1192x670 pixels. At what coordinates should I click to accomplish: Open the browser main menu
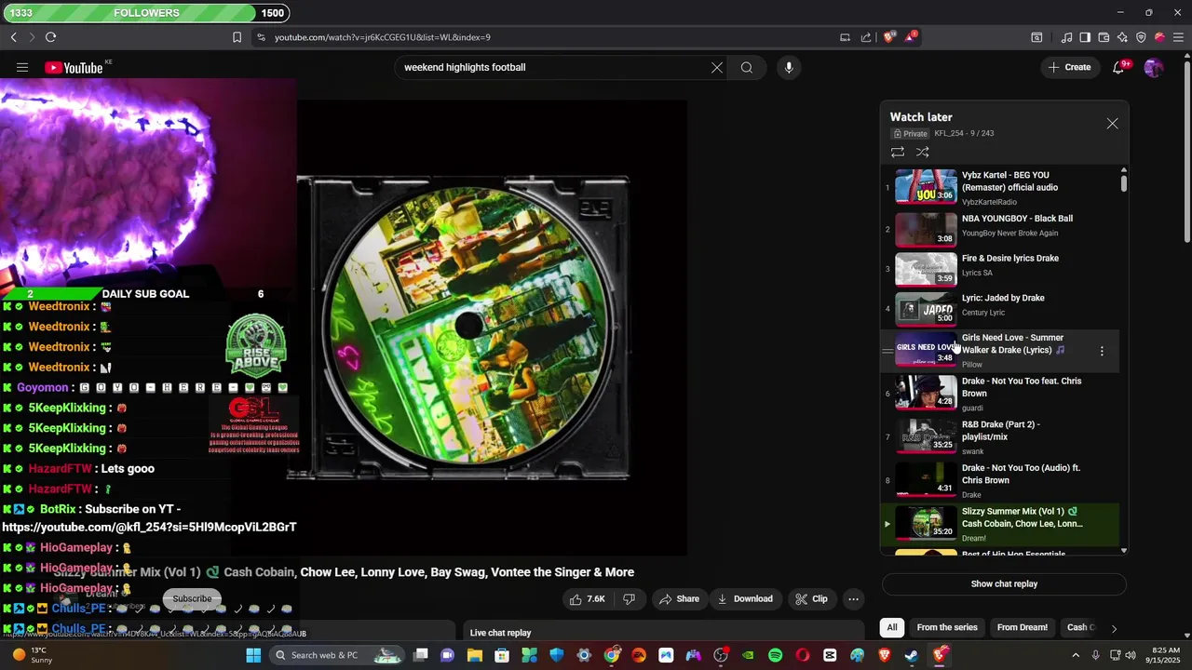tap(1178, 37)
